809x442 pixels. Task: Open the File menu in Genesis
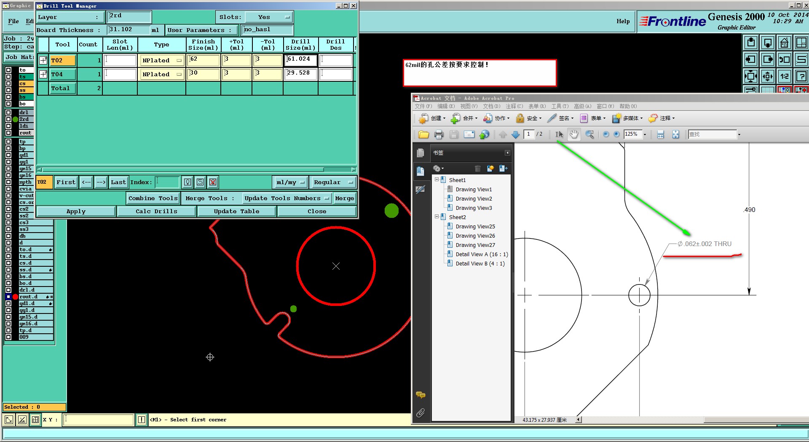pos(13,21)
